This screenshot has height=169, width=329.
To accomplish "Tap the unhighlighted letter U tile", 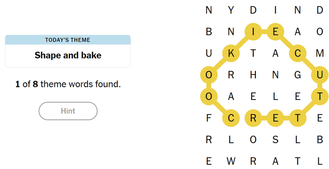I will (209, 53).
